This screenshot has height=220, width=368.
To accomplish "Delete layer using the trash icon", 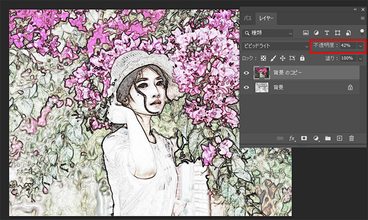I will point(351,138).
